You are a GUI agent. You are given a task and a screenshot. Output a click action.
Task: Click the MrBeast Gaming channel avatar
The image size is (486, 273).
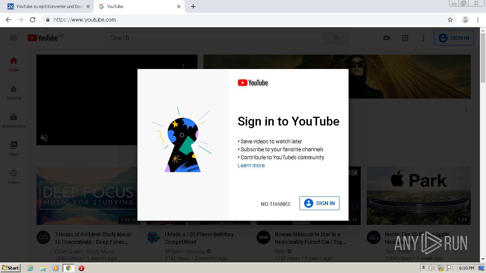click(x=153, y=237)
